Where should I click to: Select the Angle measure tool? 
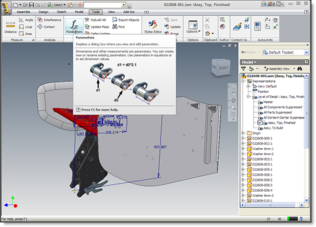pos(26,20)
